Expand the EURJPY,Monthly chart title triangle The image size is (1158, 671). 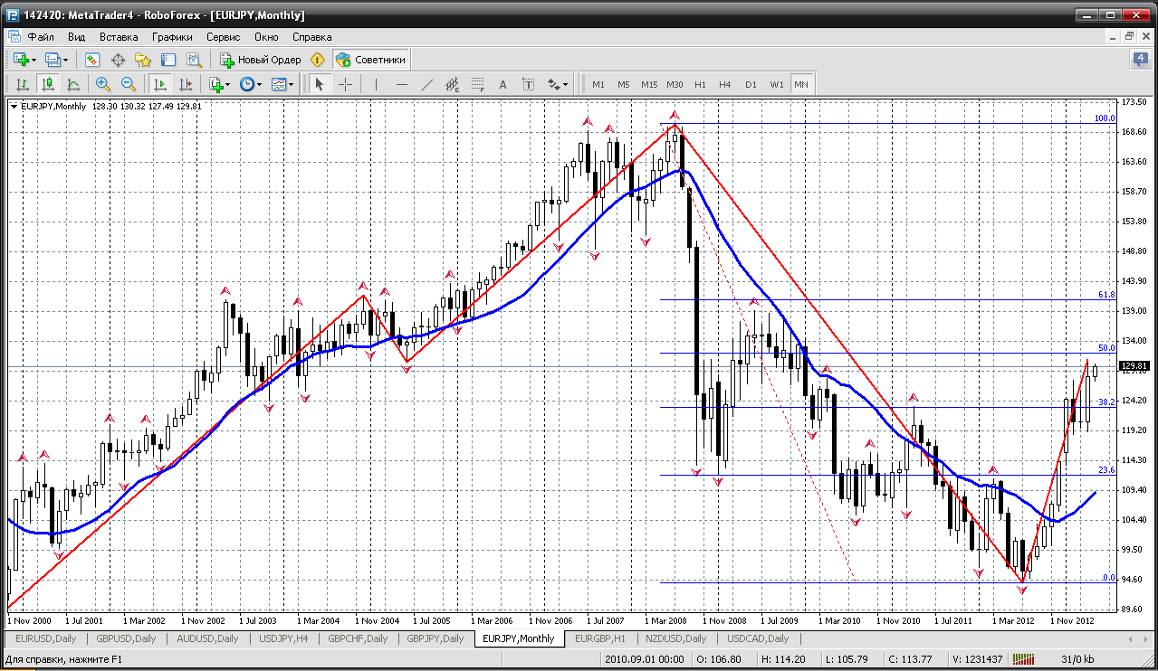click(x=14, y=106)
